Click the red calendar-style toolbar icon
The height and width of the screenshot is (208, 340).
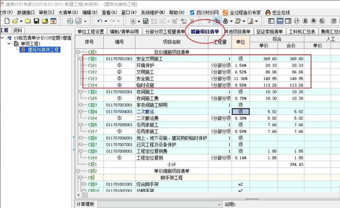tap(53, 21)
